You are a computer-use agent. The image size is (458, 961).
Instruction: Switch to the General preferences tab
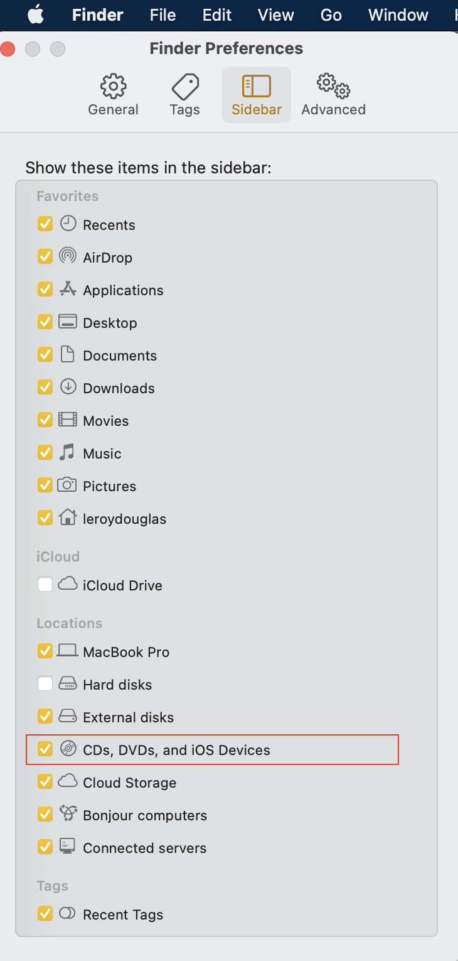pyautogui.click(x=113, y=95)
